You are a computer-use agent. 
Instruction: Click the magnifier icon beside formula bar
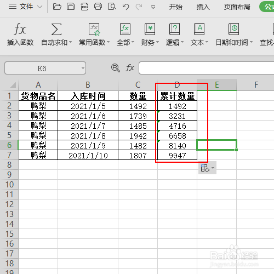pos(116,68)
